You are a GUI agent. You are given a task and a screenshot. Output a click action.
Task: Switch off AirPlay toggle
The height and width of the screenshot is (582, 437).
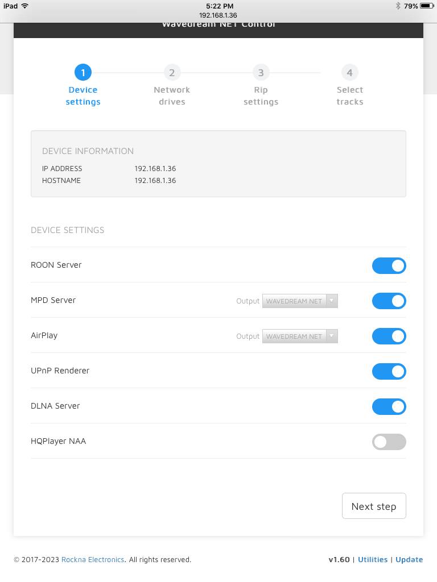click(x=389, y=336)
